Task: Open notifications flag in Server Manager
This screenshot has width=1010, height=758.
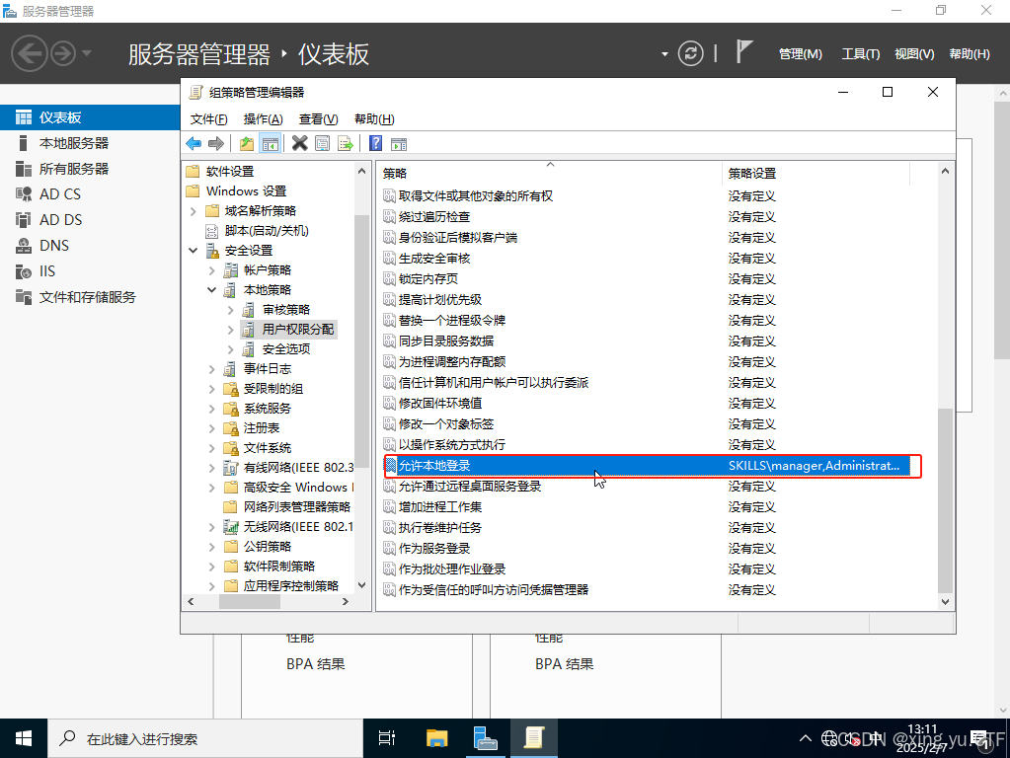Action: point(745,53)
